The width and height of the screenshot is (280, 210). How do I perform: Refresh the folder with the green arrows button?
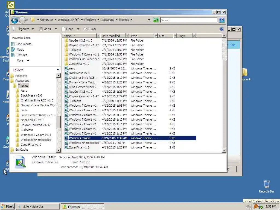(156, 20)
